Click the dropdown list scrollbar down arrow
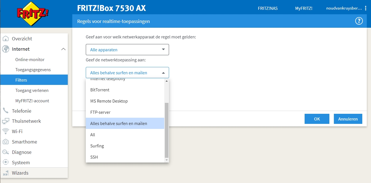Image resolution: width=371 pixels, height=183 pixels. [167, 160]
